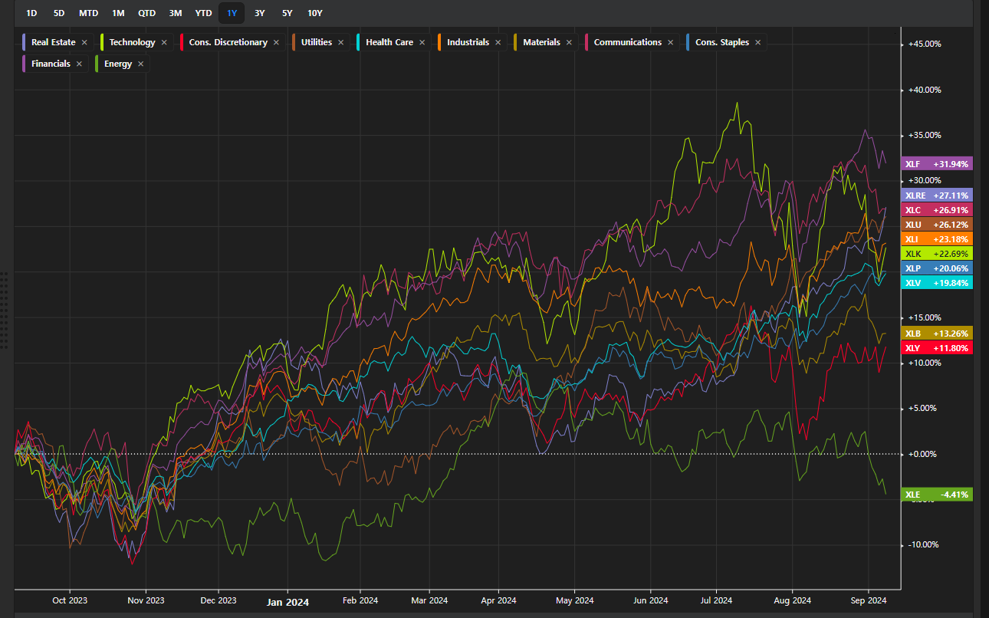Delete the Industrials series using X

(x=498, y=43)
